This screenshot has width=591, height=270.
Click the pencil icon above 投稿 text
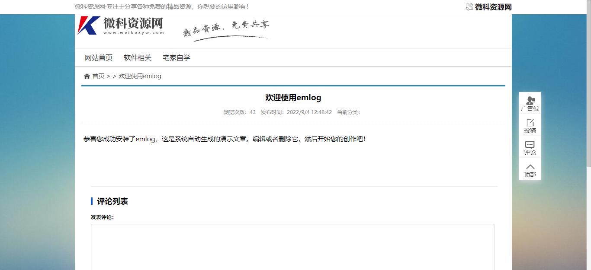point(530,123)
